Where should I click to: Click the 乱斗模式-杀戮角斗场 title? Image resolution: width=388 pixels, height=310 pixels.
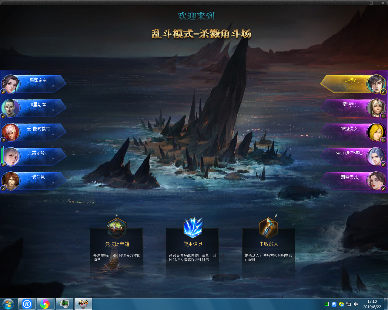pyautogui.click(x=202, y=34)
